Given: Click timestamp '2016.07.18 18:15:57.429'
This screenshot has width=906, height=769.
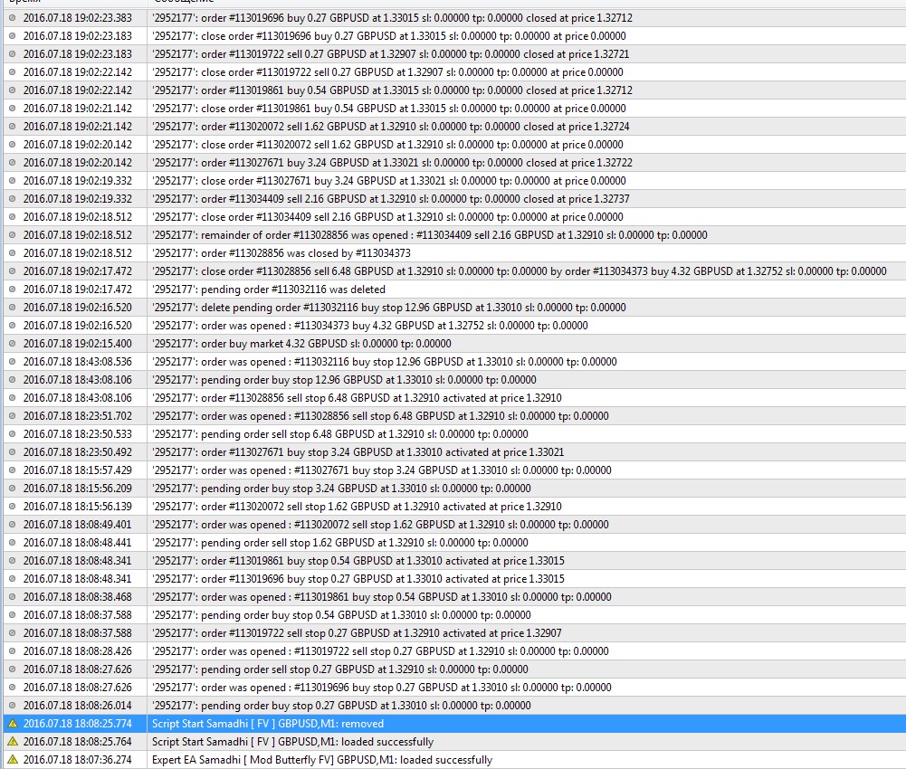Looking at the screenshot, I should tap(78, 470).
